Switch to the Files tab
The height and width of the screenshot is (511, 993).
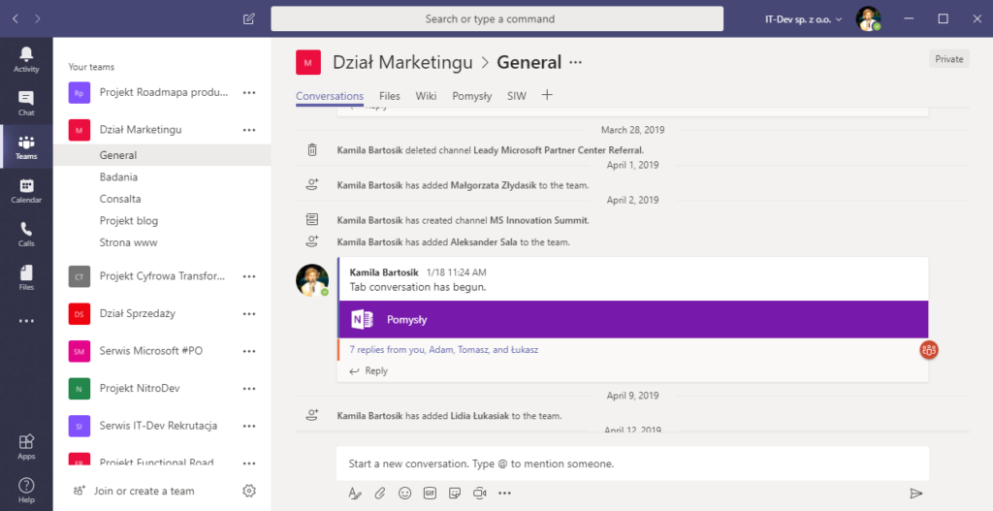point(390,96)
